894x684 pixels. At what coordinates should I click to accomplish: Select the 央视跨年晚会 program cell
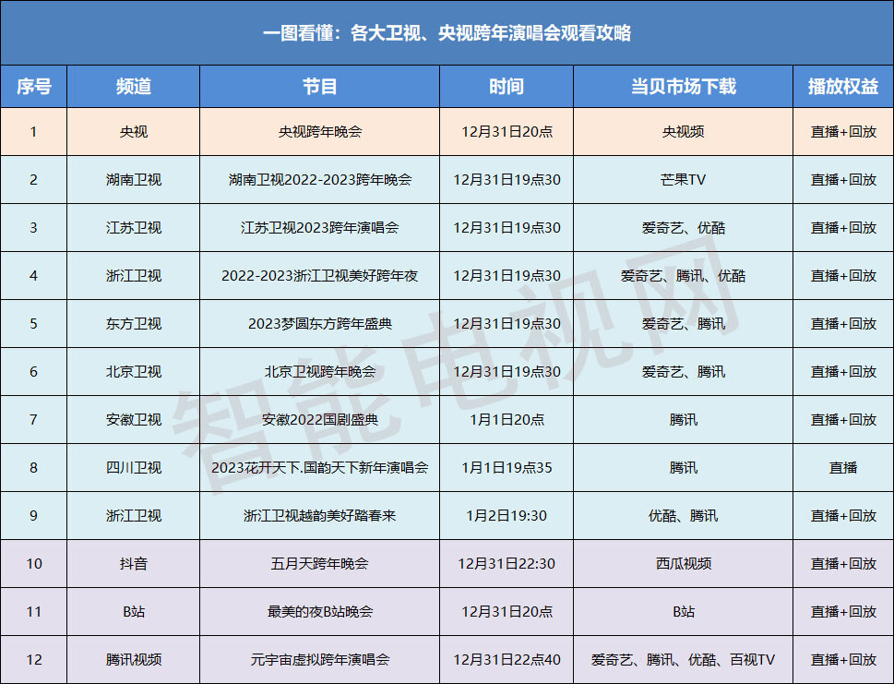[320, 132]
